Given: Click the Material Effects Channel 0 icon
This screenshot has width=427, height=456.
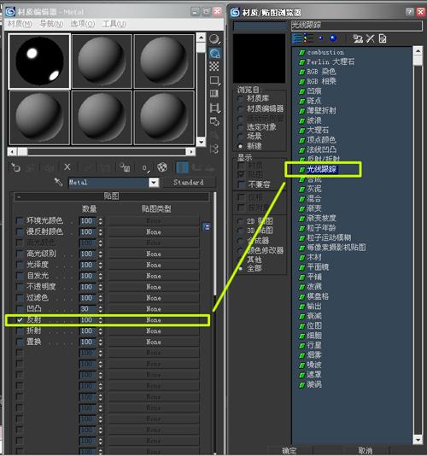Looking at the screenshot, I should pyautogui.click(x=145, y=168).
